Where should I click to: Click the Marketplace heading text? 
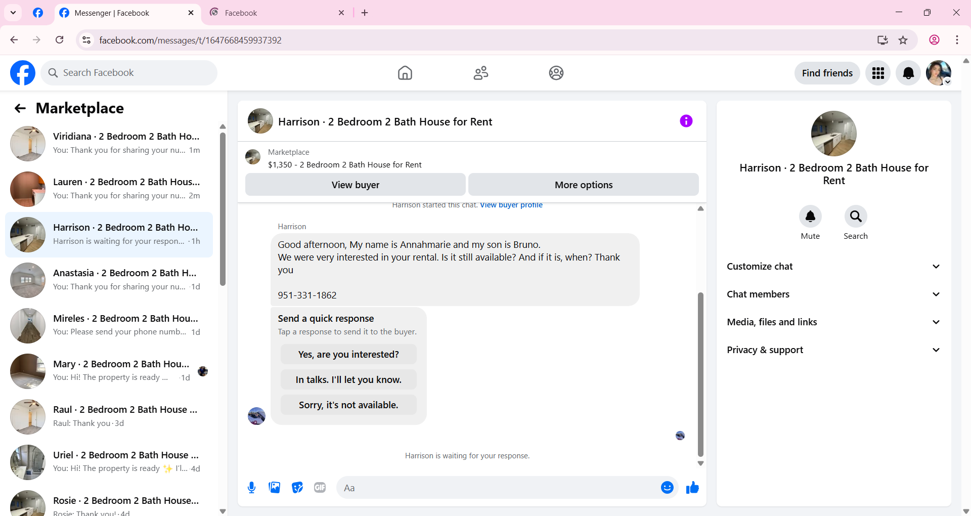[80, 108]
